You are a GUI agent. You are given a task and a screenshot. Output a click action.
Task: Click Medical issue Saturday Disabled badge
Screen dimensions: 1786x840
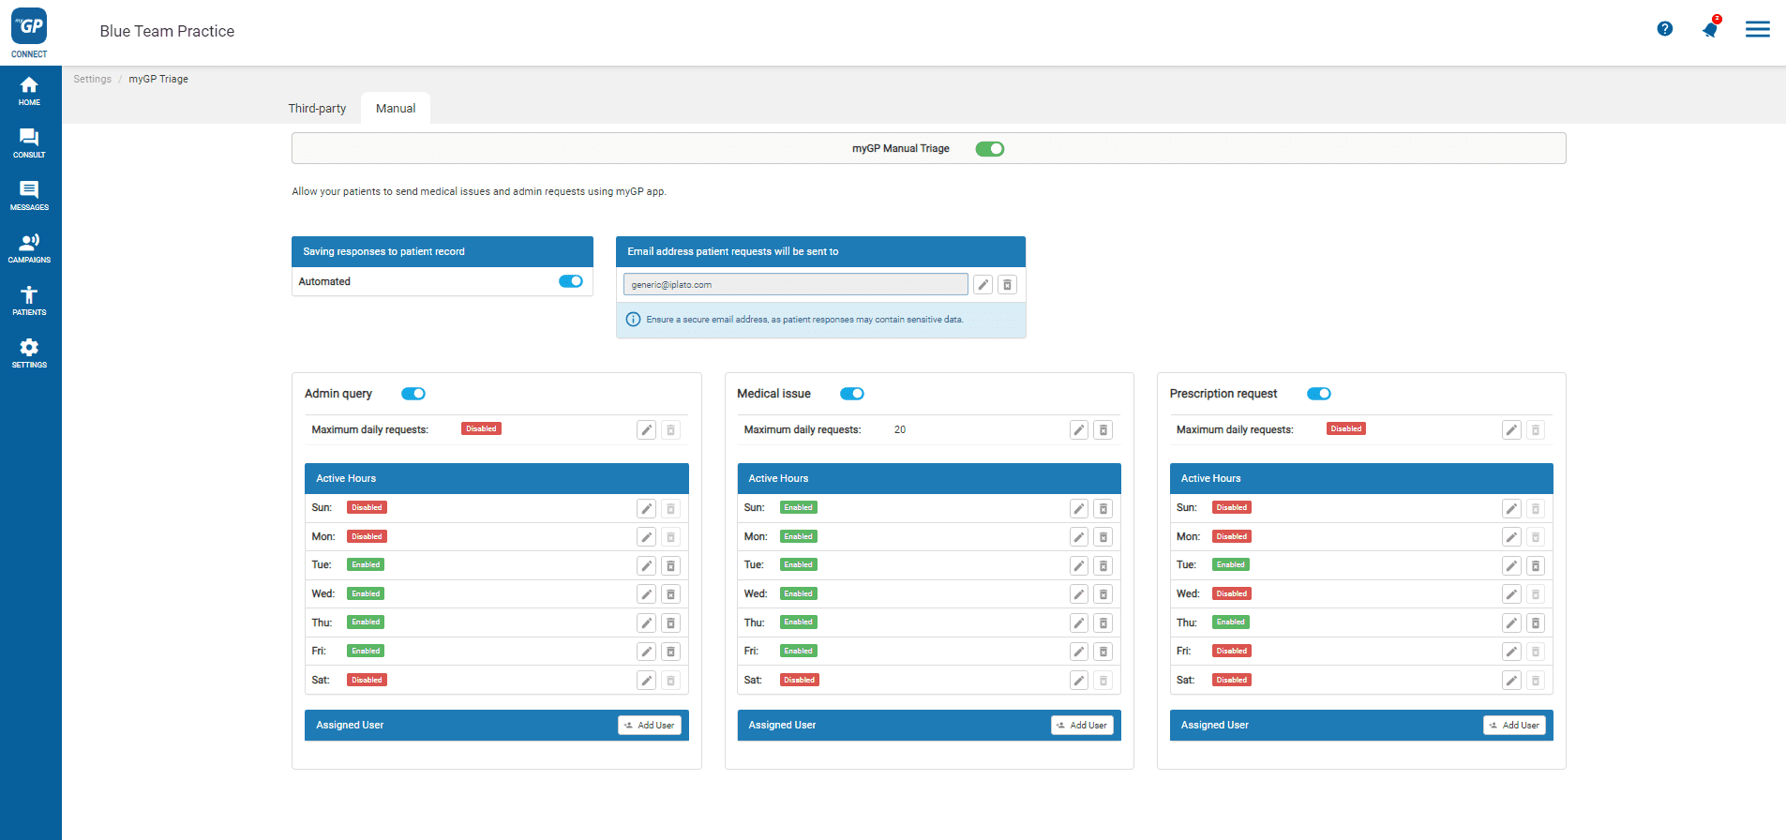point(800,681)
